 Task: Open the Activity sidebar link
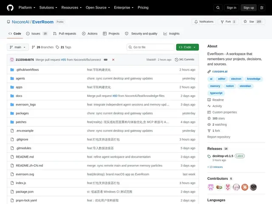pos(215,106)
